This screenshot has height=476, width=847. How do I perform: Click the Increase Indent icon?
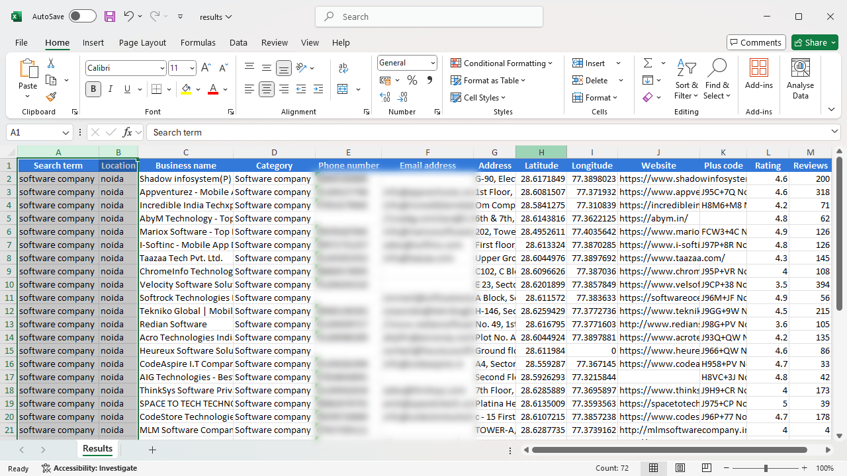318,89
